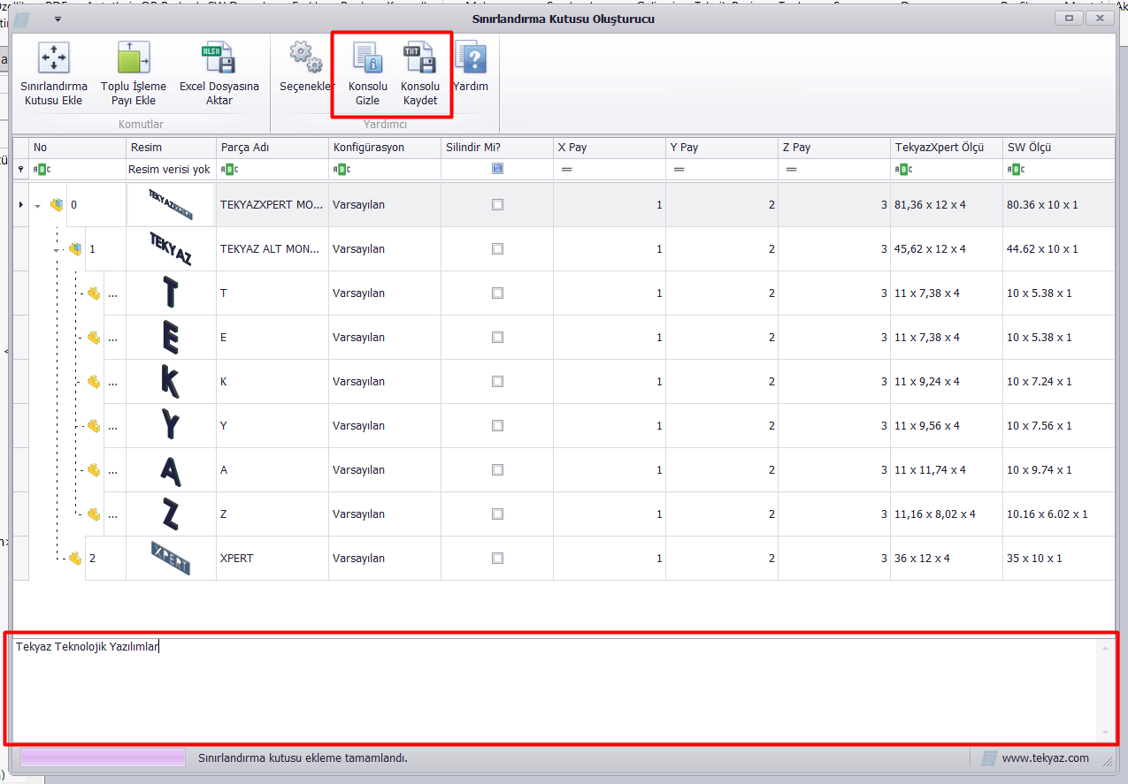The width and height of the screenshot is (1128, 784).
Task: Enable Silindir Mi? checkbox for part E
Action: coord(497,338)
